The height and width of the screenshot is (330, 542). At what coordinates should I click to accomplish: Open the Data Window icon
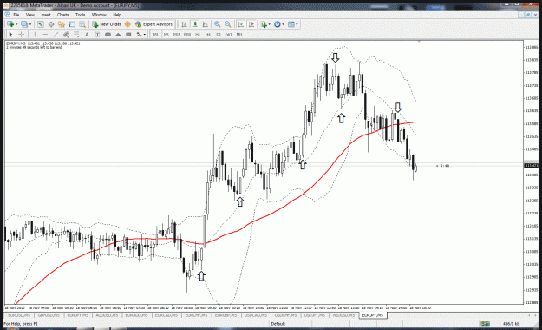[x=51, y=24]
